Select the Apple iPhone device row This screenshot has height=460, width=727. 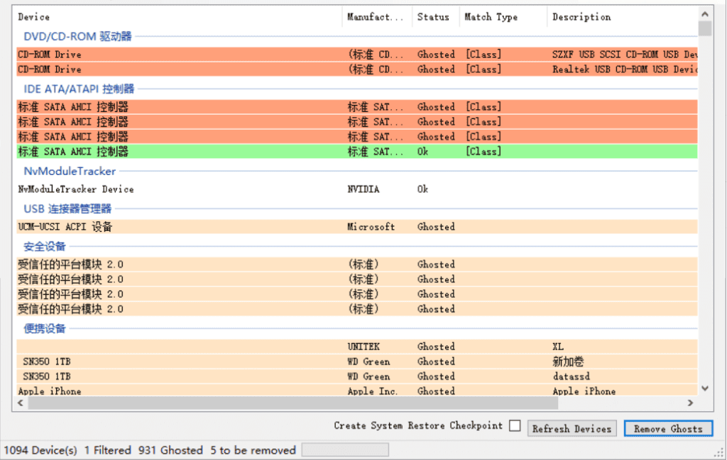click(x=357, y=391)
